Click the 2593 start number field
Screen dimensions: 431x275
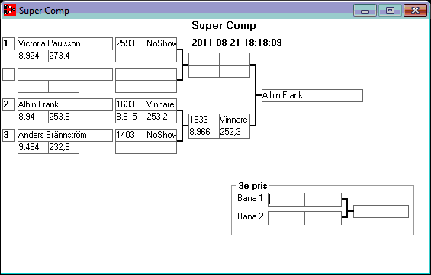pyautogui.click(x=130, y=43)
